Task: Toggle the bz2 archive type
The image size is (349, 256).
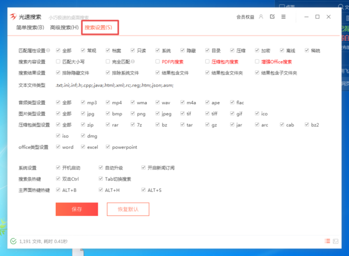Action: 307,125
